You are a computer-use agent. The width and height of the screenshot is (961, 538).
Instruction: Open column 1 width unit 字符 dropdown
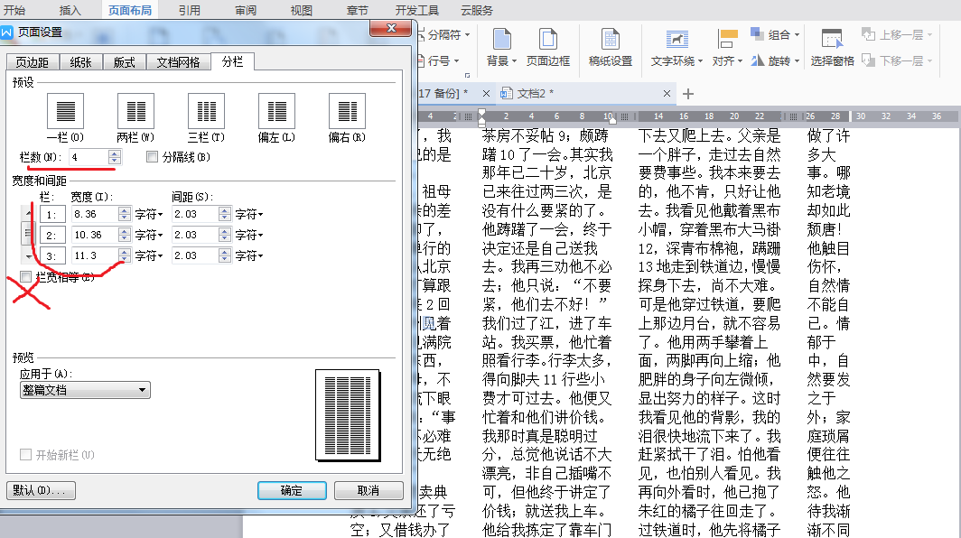coord(149,215)
